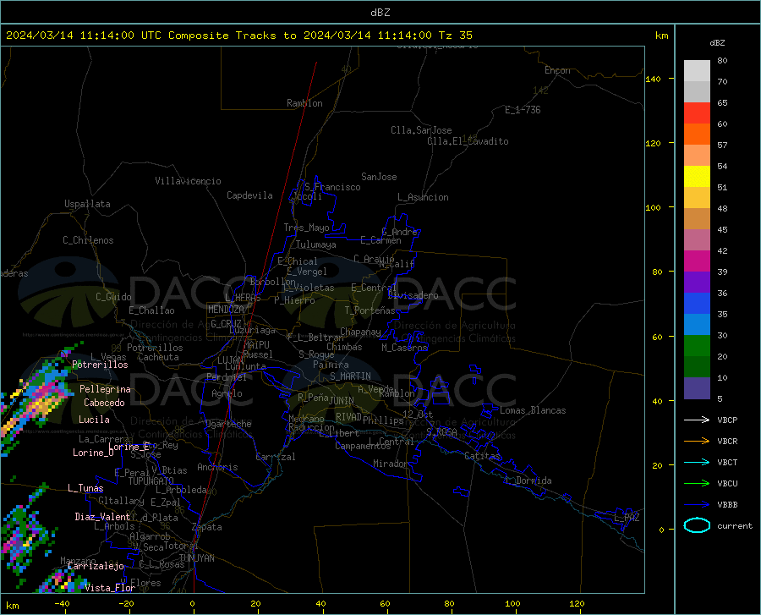Image resolution: width=761 pixels, height=615 pixels.
Task: Click the JUNIN map label
Action: click(342, 401)
